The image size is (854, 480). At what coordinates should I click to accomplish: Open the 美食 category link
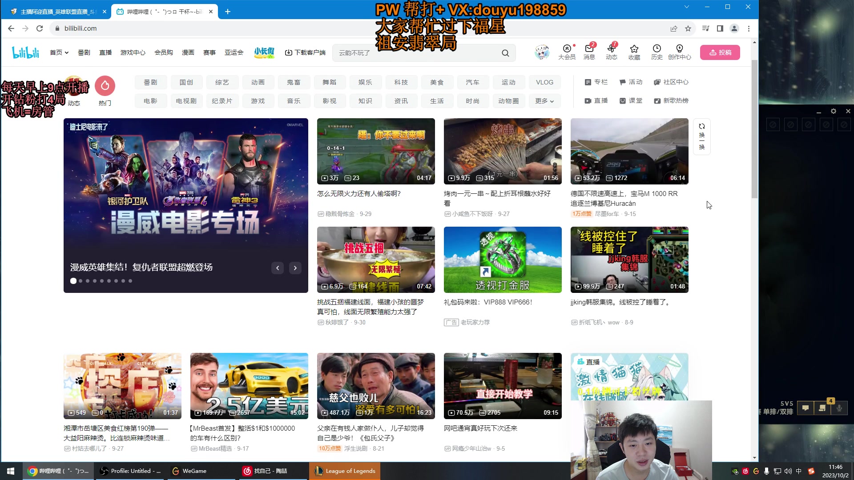pyautogui.click(x=437, y=82)
